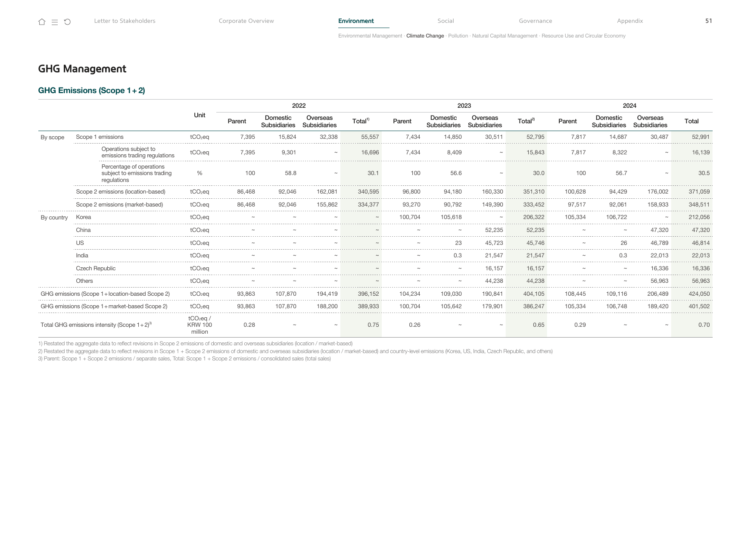The width and height of the screenshot is (751, 535).
Task: Click the Others row label
Action: 84,281
